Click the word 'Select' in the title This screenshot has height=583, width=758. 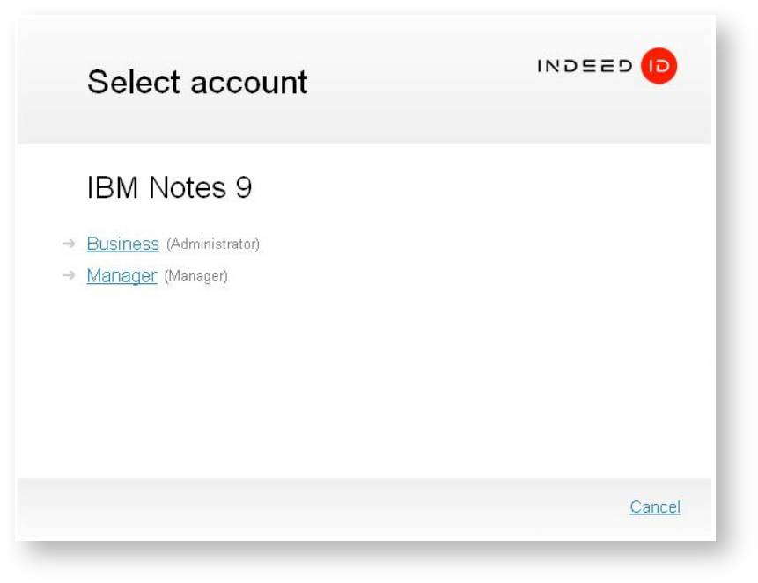tap(135, 82)
